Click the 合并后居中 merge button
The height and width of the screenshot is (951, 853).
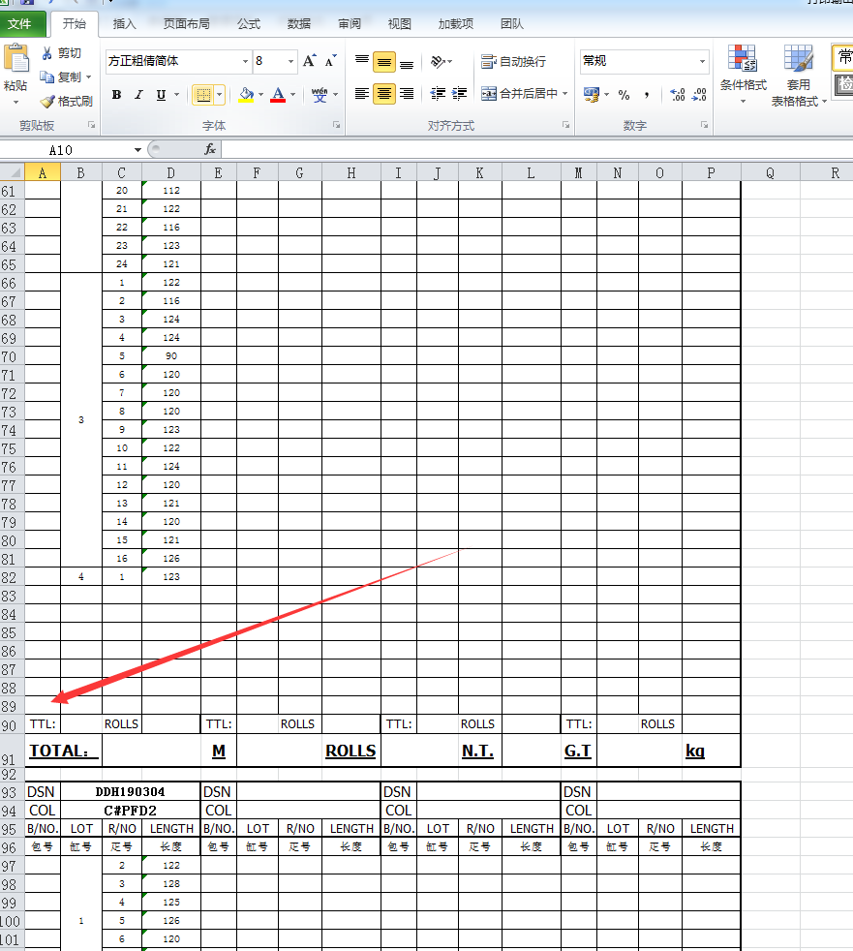tap(520, 94)
